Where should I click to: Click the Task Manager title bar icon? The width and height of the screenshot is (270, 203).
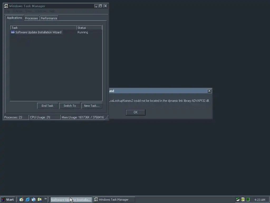6,6
